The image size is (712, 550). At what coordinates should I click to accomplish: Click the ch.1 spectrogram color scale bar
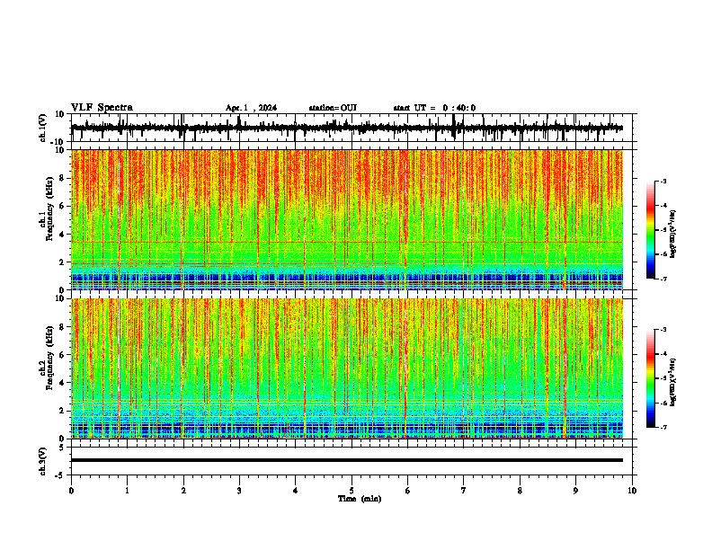(x=650, y=230)
